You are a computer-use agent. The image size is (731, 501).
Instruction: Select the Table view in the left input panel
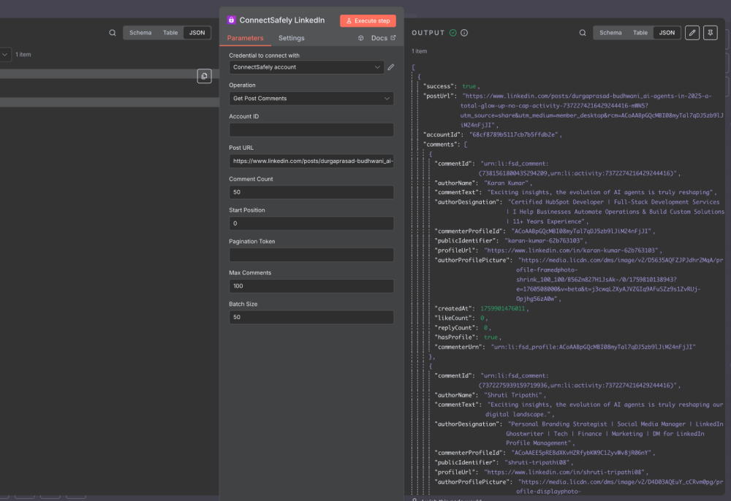[170, 32]
